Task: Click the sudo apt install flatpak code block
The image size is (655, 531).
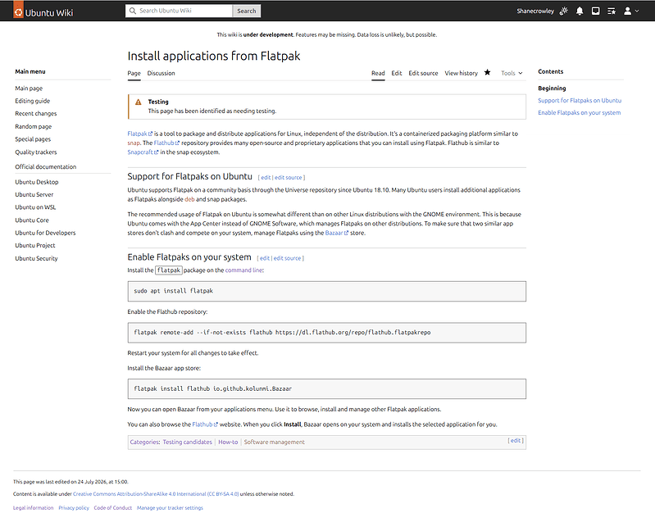Action: [326, 291]
